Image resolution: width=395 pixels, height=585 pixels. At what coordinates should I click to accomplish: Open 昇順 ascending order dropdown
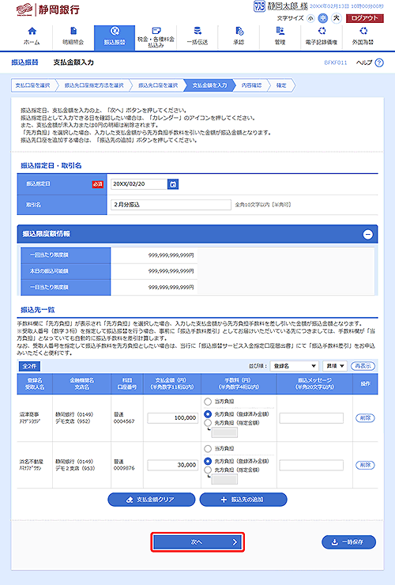pyautogui.click(x=335, y=366)
